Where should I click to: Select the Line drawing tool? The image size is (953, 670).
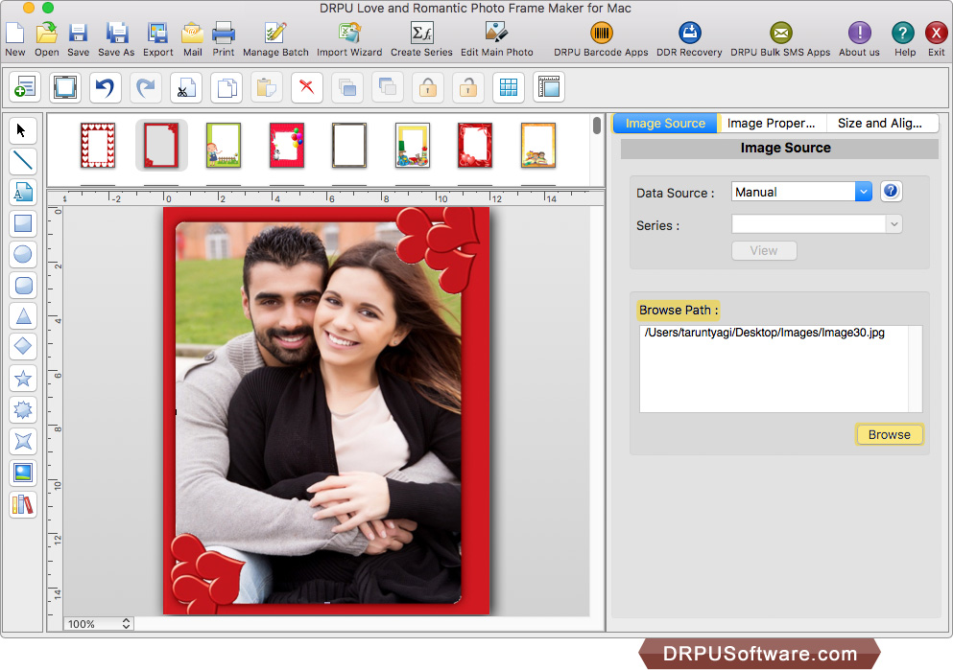tap(23, 161)
